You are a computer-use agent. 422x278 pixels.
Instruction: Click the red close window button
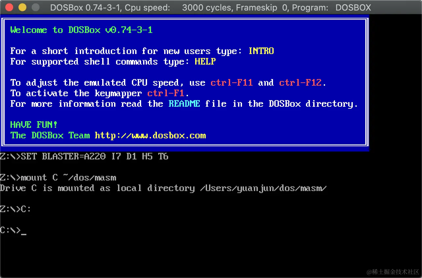[x=9, y=7]
